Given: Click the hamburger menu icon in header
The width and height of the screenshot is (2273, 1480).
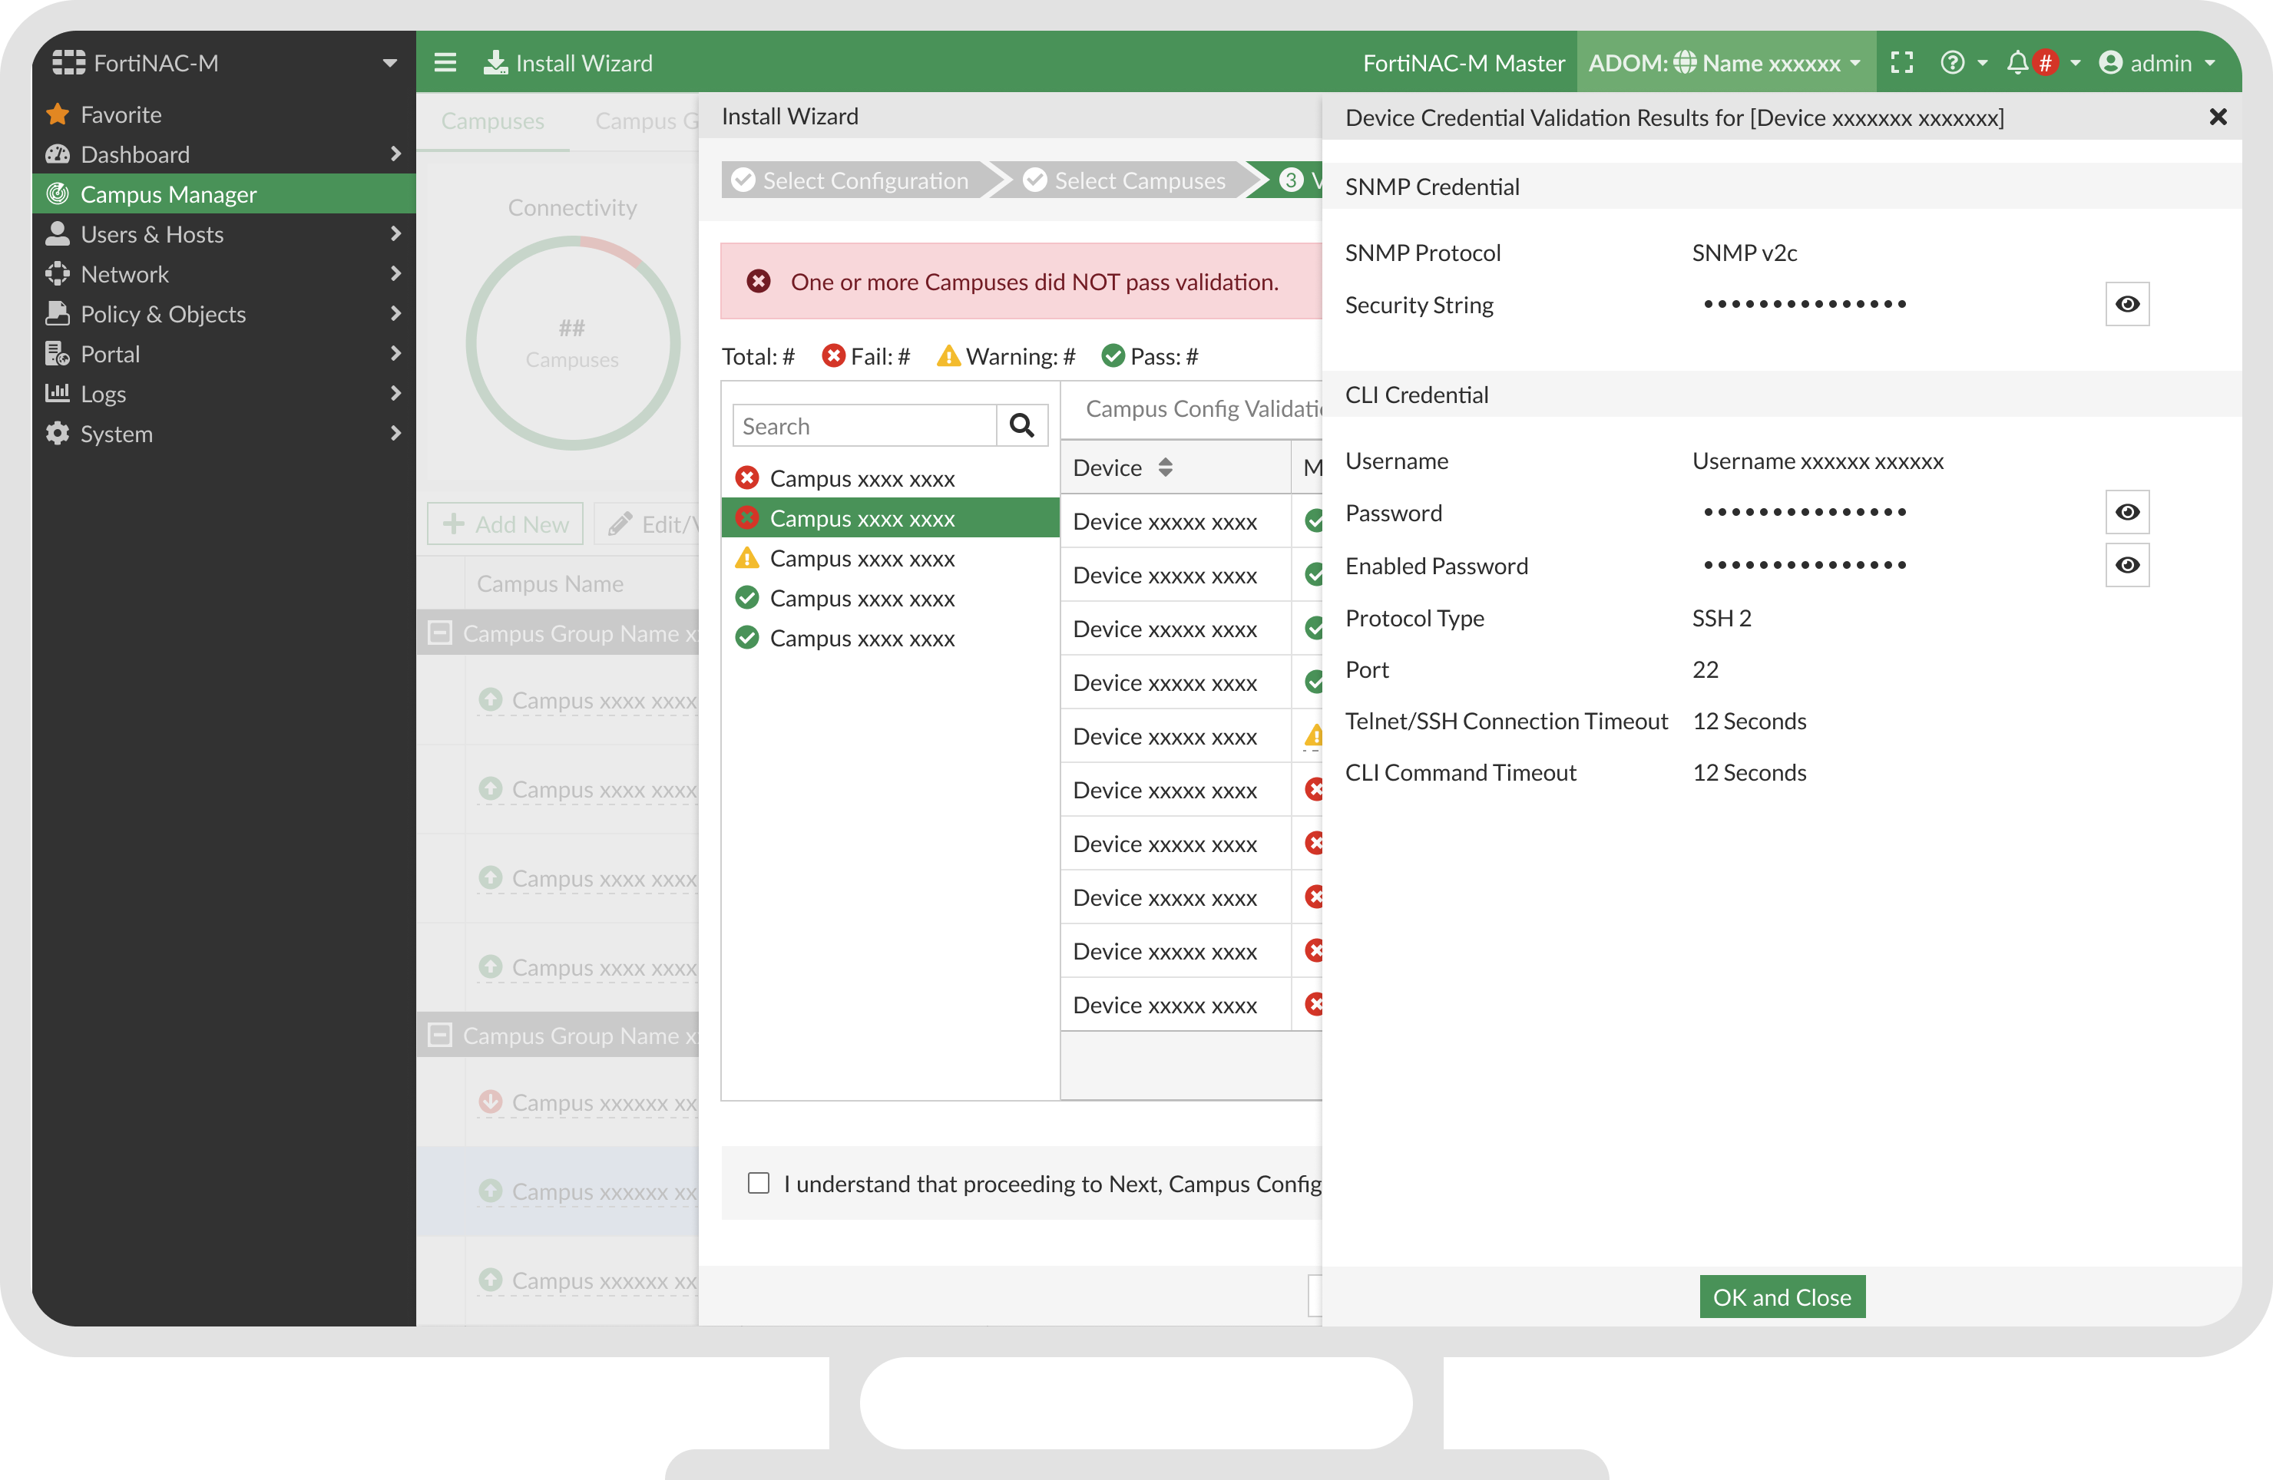Looking at the screenshot, I should click(445, 63).
